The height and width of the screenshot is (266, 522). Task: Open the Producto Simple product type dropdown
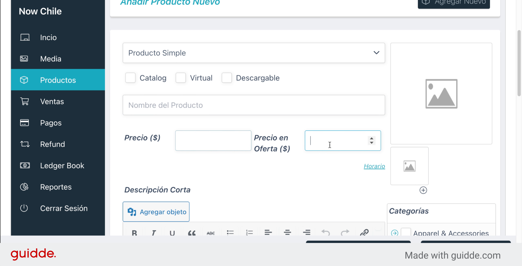[x=254, y=53]
